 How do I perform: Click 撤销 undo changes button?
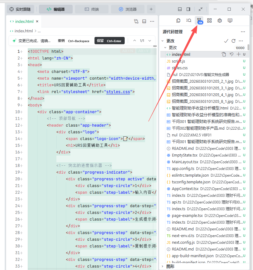73,41
